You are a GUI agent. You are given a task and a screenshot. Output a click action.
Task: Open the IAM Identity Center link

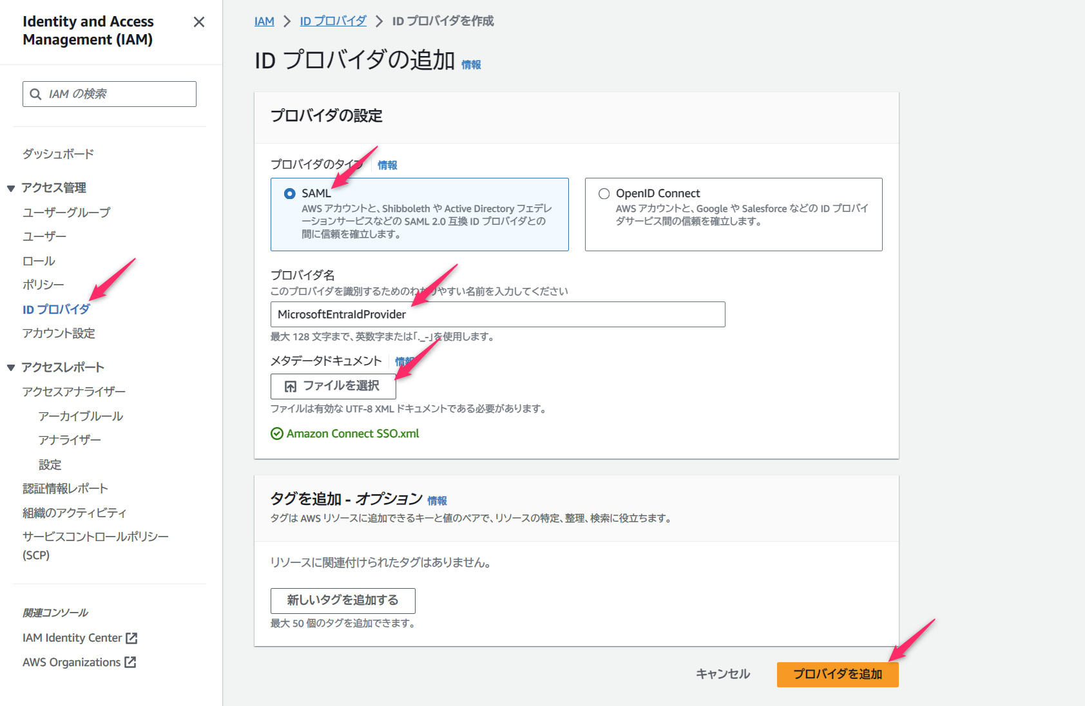pos(72,638)
